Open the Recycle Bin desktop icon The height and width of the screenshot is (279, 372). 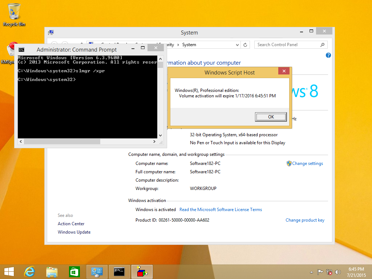pos(14,15)
